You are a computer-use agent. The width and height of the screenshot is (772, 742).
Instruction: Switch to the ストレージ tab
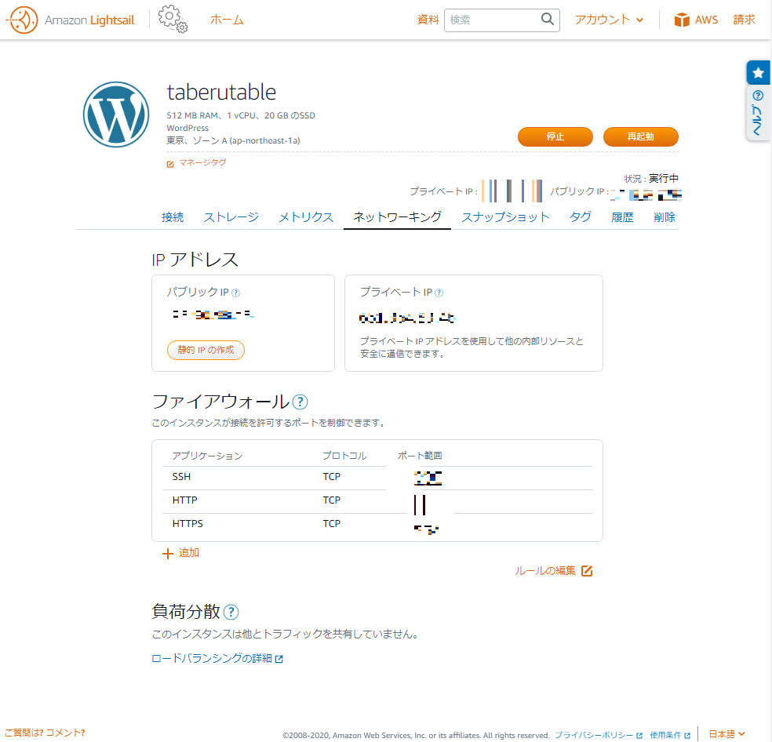tap(231, 217)
